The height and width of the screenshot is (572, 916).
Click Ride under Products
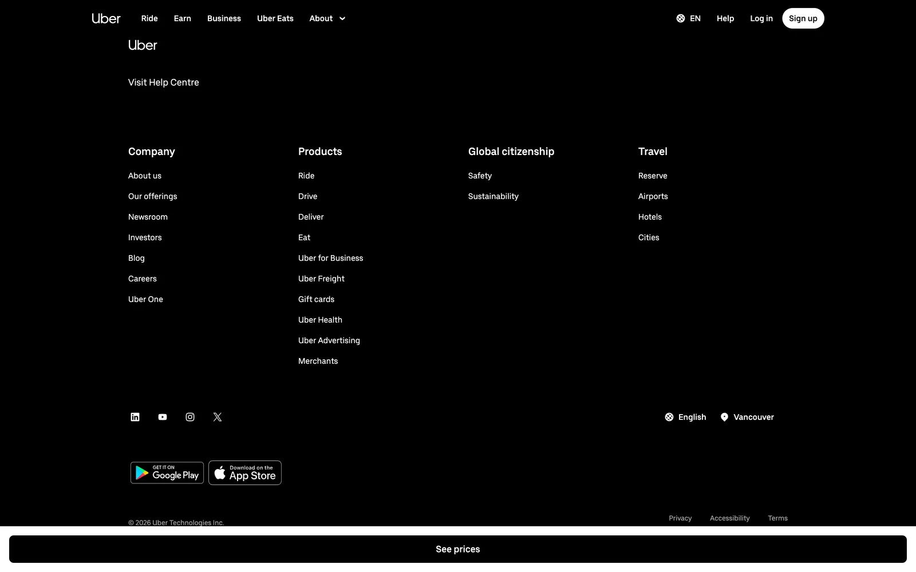coord(306,176)
